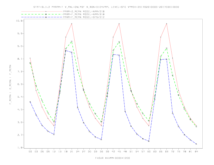This screenshot has height=165, width=214.
Task: Click y-axis tick value 9.0
Action: click(x=20, y=46)
